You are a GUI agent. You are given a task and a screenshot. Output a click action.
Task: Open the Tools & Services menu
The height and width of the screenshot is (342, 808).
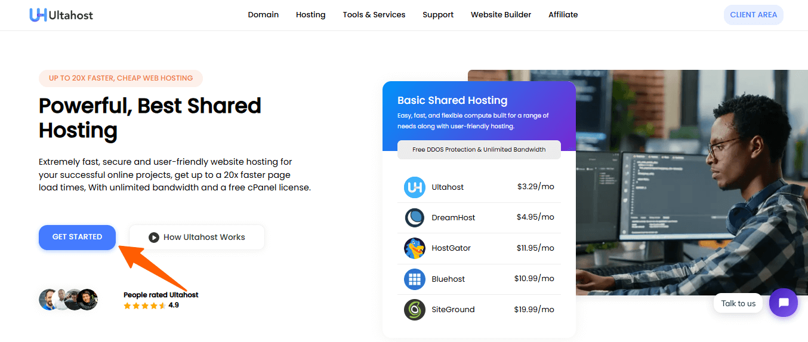tap(374, 15)
